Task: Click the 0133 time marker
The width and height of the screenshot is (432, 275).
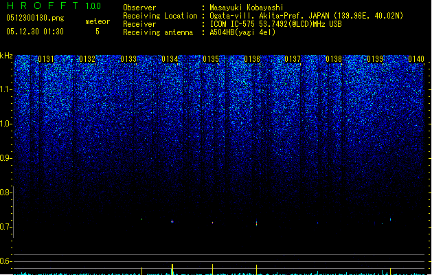Action: click(128, 59)
